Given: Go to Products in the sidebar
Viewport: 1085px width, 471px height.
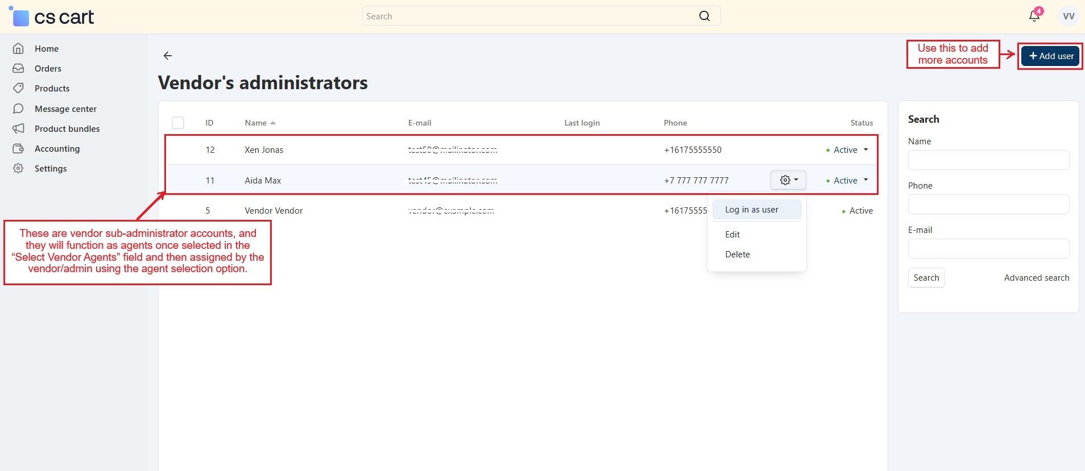Looking at the screenshot, I should click(x=52, y=89).
